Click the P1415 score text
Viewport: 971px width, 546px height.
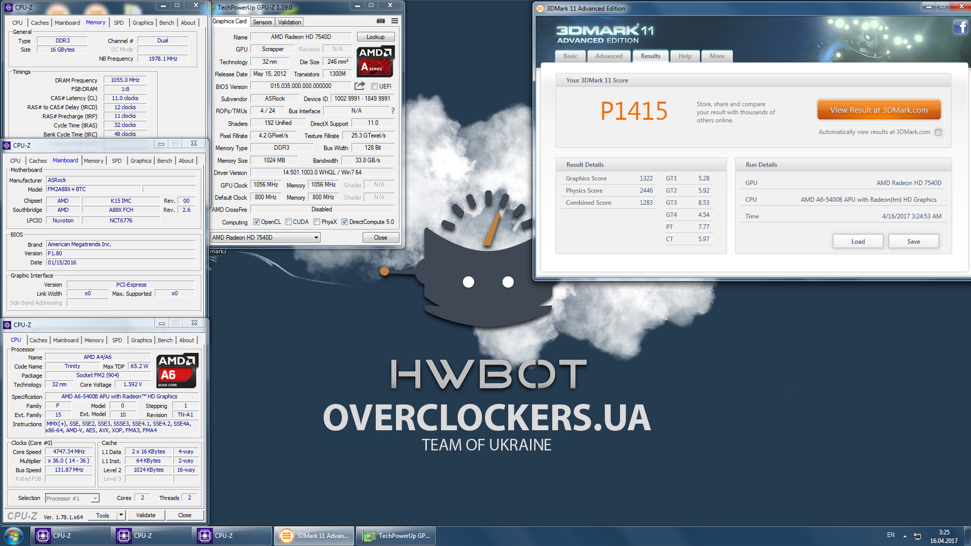[634, 111]
